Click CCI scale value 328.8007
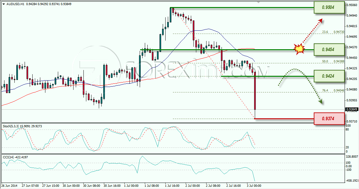The height and width of the screenshot is (189, 359). coord(352,157)
